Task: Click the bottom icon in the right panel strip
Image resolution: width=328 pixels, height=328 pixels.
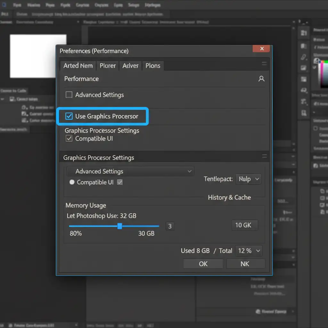Action: 304,113
